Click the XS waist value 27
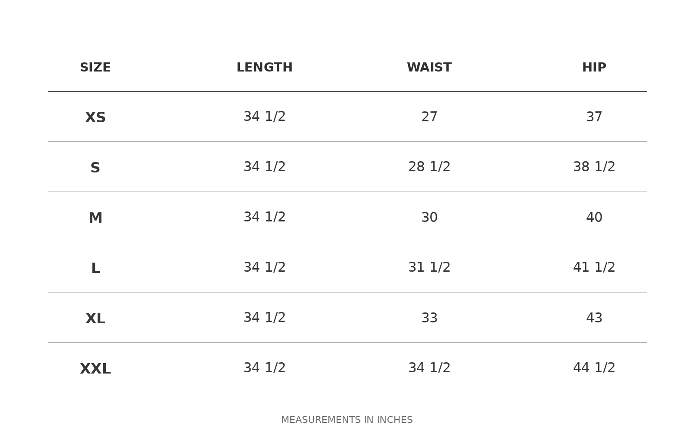Image resolution: width=694 pixels, height=442 pixels. 429,117
